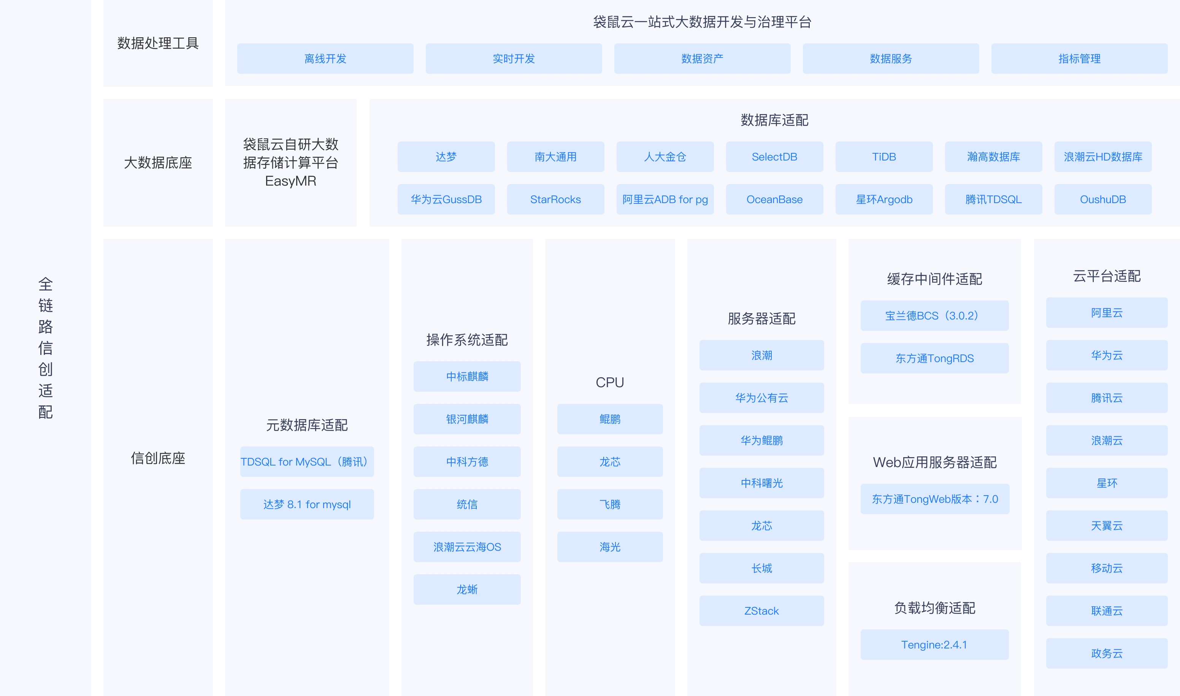Viewport: 1180px width, 696px height.
Task: Click the 大数据底座 label
Action: tap(158, 163)
